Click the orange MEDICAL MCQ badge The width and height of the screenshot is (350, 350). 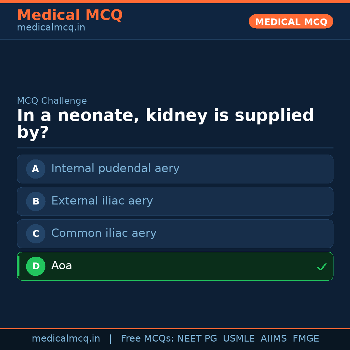[x=291, y=21]
